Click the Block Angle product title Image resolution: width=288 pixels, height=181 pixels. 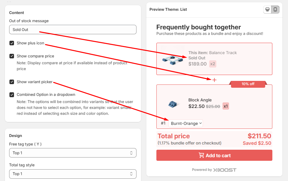pyautogui.click(x=200, y=100)
